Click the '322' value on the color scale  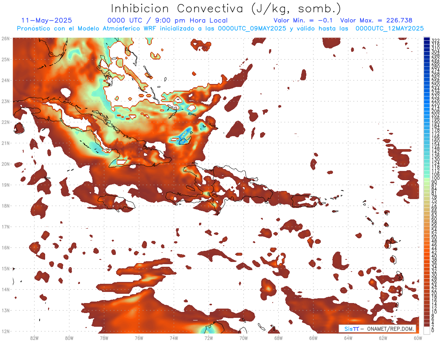pos(435,40)
